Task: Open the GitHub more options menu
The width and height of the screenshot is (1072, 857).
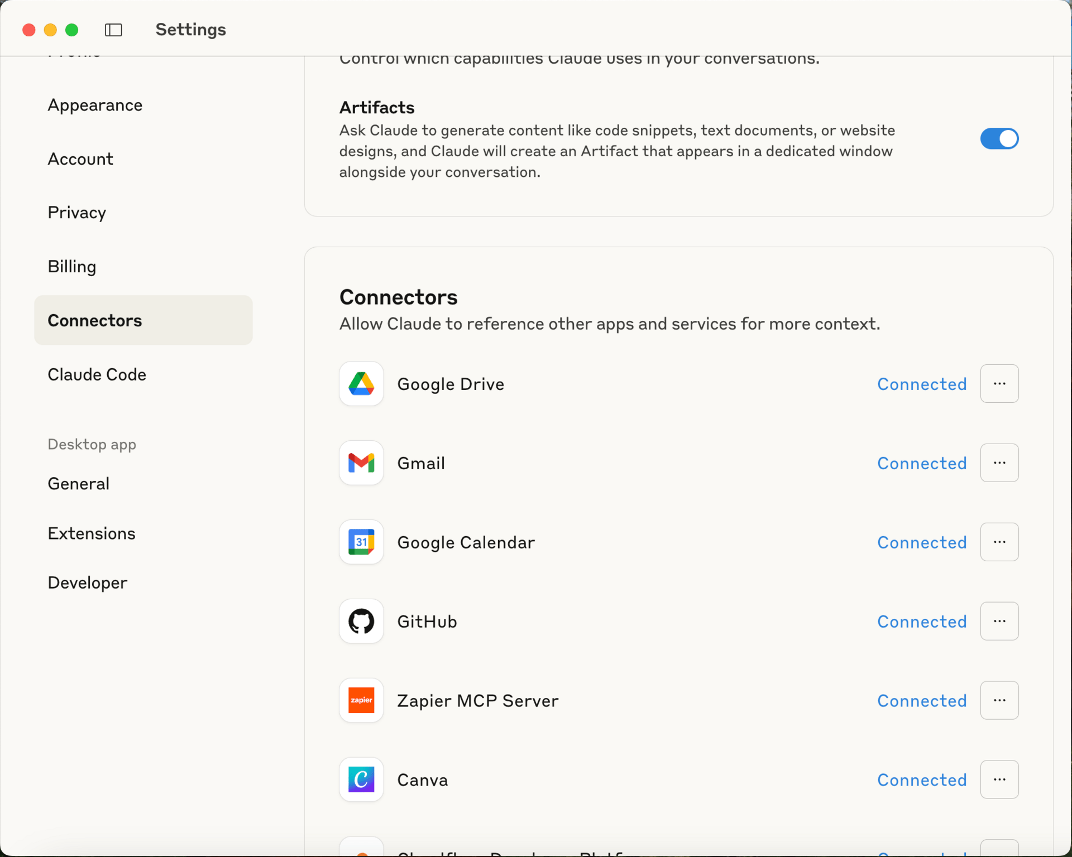Action: pyautogui.click(x=999, y=622)
